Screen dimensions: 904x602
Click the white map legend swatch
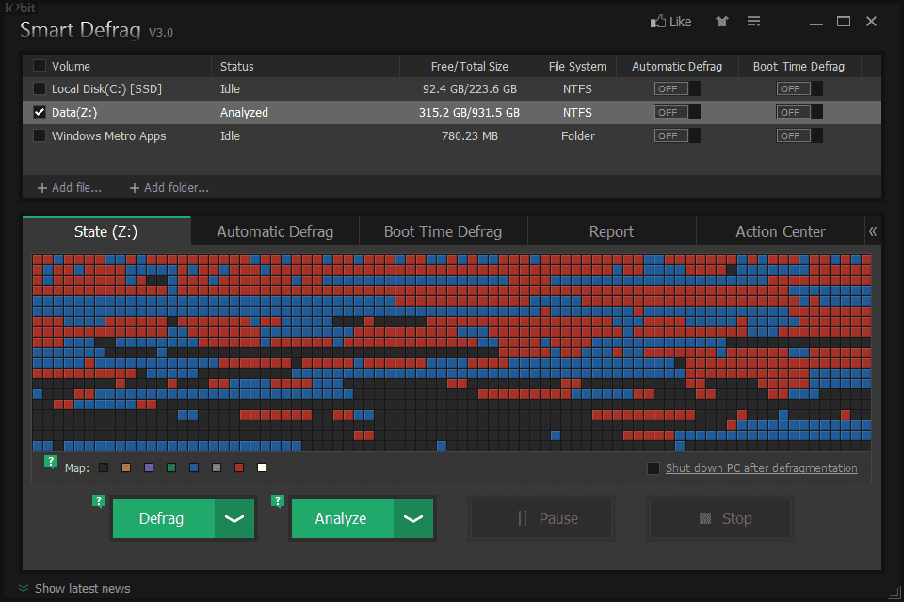pyautogui.click(x=262, y=467)
